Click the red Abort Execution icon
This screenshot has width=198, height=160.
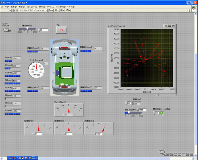[x=17, y=10]
